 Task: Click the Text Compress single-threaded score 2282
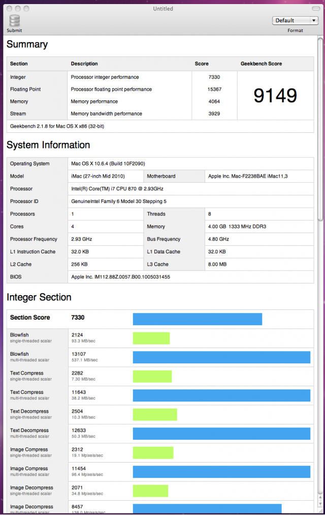(77, 373)
